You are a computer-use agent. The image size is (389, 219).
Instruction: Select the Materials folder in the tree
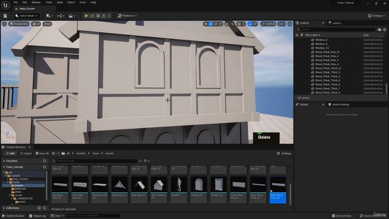pyautogui.click(x=20, y=189)
